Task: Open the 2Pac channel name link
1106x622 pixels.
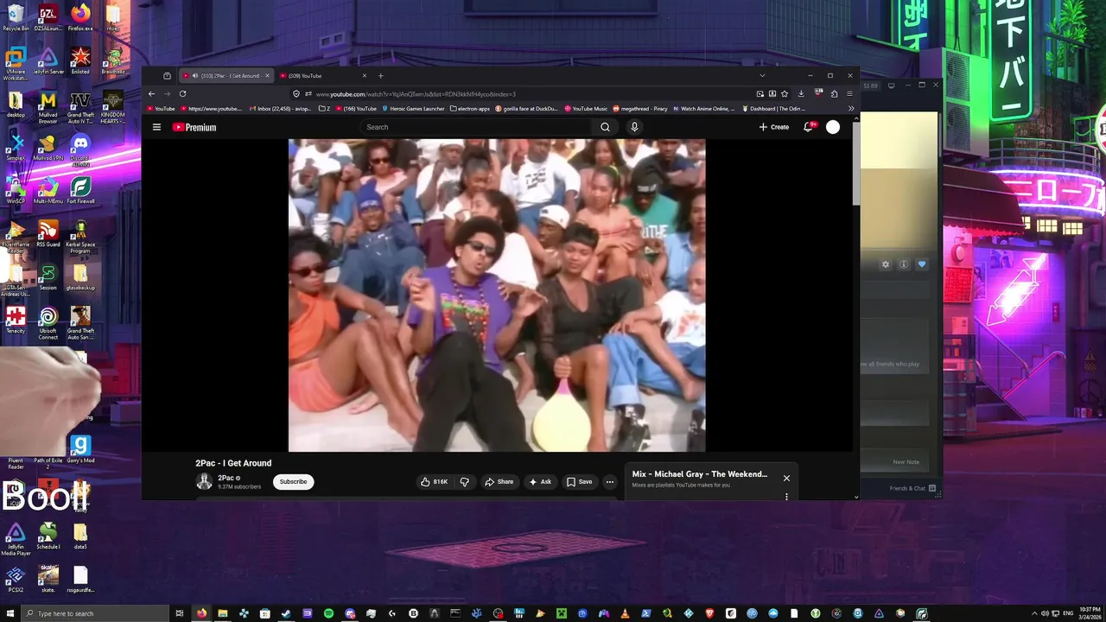Action: click(226, 478)
